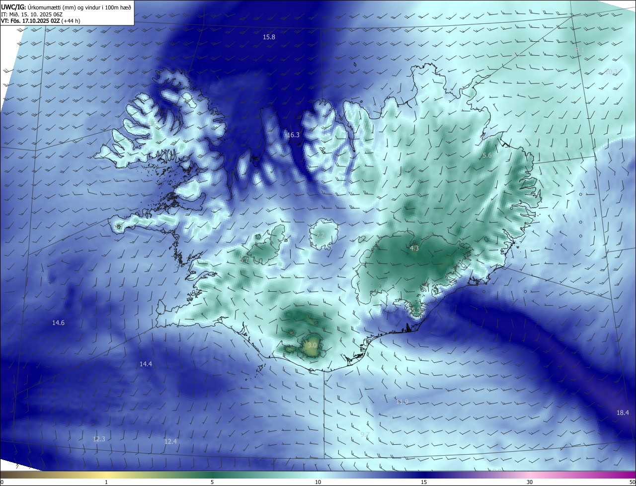The width and height of the screenshot is (636, 486).
Task: Click the 3.0 value on Mýrdalsjökull
Action: click(x=312, y=345)
